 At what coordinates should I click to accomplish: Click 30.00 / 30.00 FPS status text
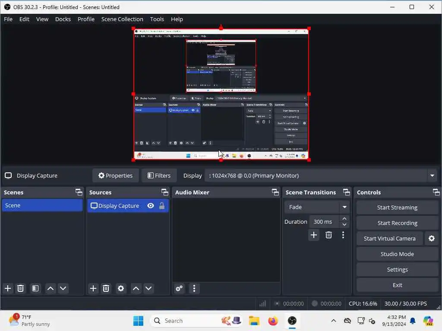405,303
